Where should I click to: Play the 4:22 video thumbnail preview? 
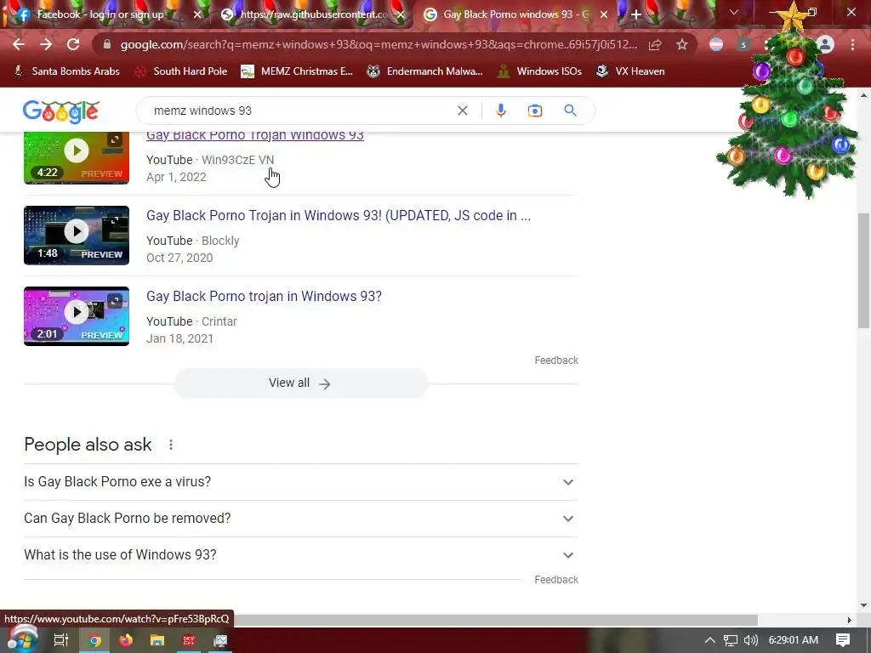pyautogui.click(x=77, y=157)
